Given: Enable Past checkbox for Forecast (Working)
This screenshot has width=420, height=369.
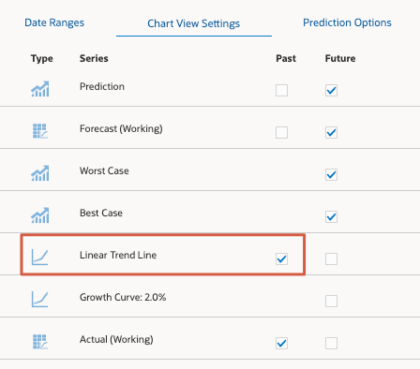Looking at the screenshot, I should click(x=281, y=133).
